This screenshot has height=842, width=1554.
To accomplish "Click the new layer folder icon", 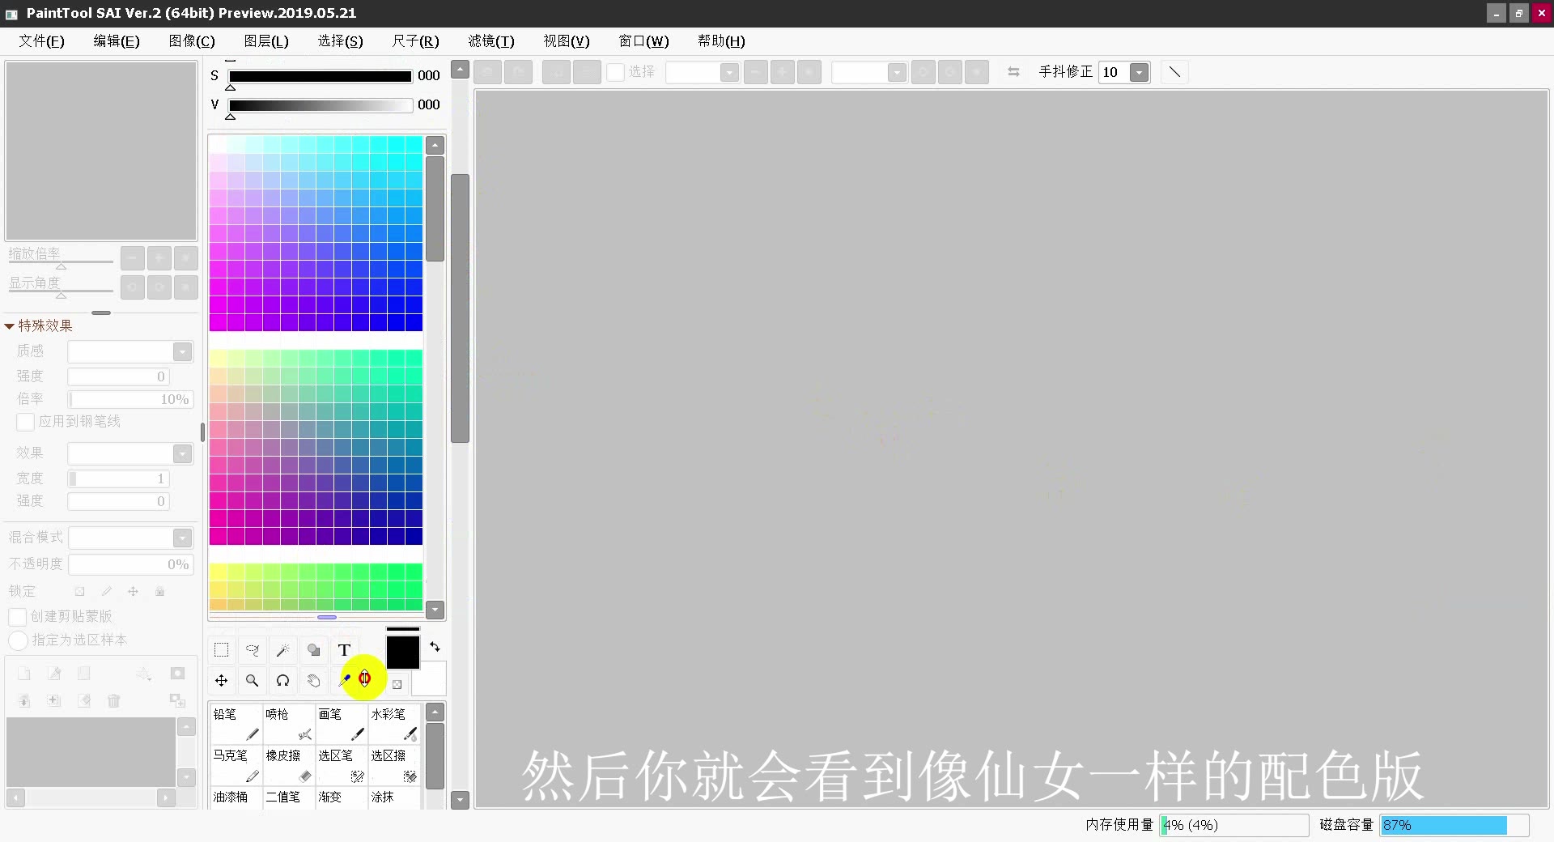I will tap(84, 674).
